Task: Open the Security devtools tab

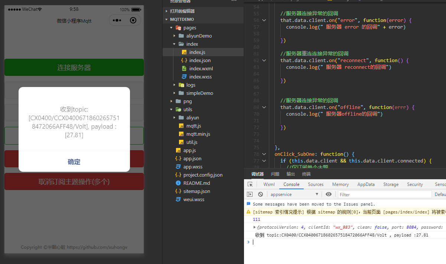Action: point(415,184)
